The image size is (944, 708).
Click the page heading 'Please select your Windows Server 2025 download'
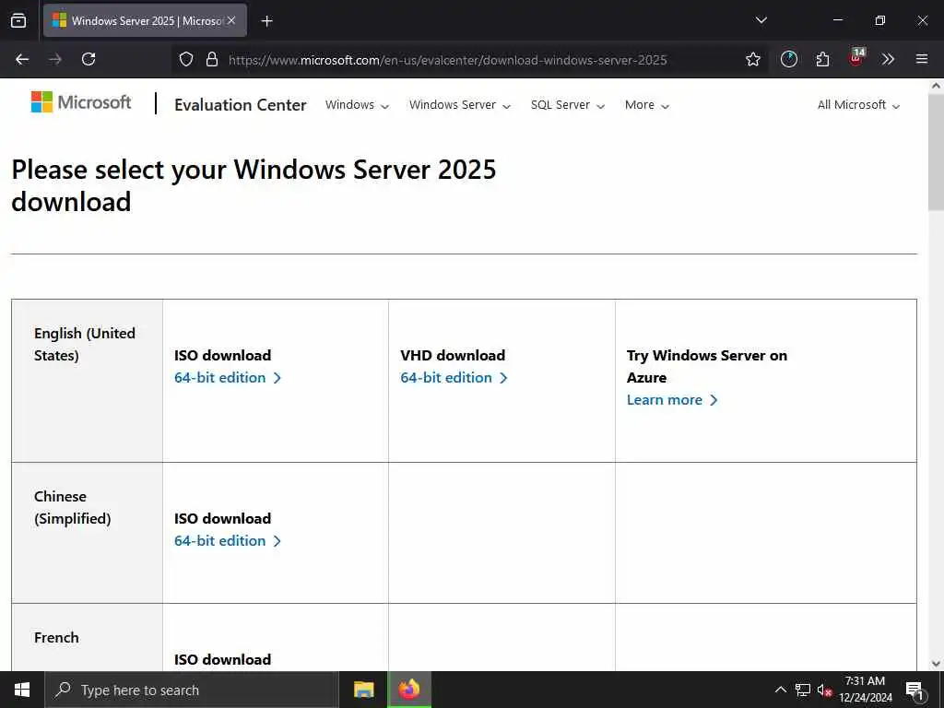pyautogui.click(x=254, y=185)
